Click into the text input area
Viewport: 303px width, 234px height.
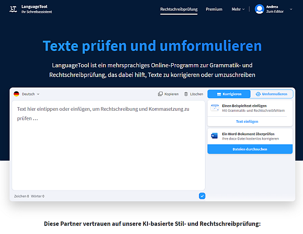click(x=108, y=147)
